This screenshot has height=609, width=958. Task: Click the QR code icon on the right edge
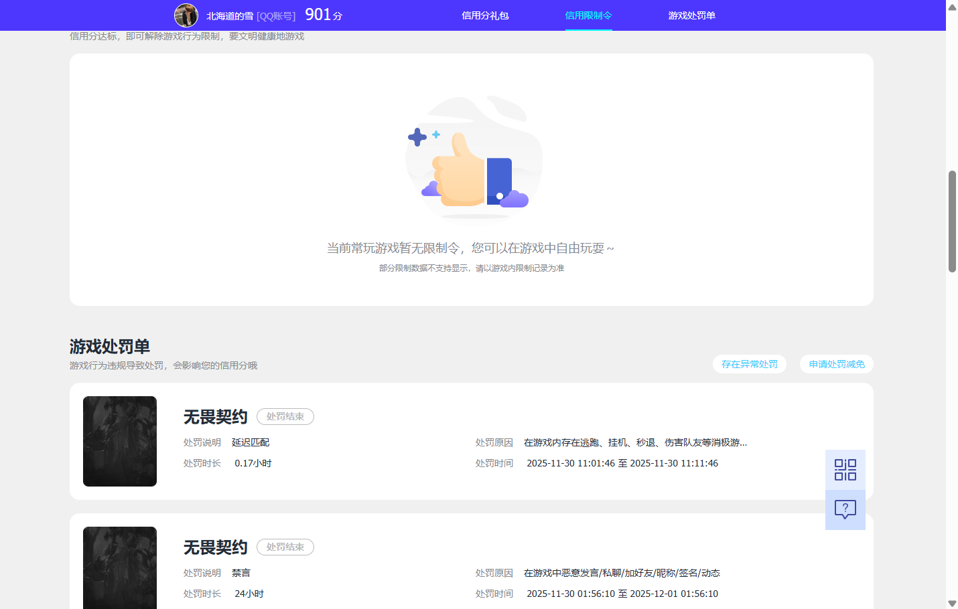pos(845,469)
